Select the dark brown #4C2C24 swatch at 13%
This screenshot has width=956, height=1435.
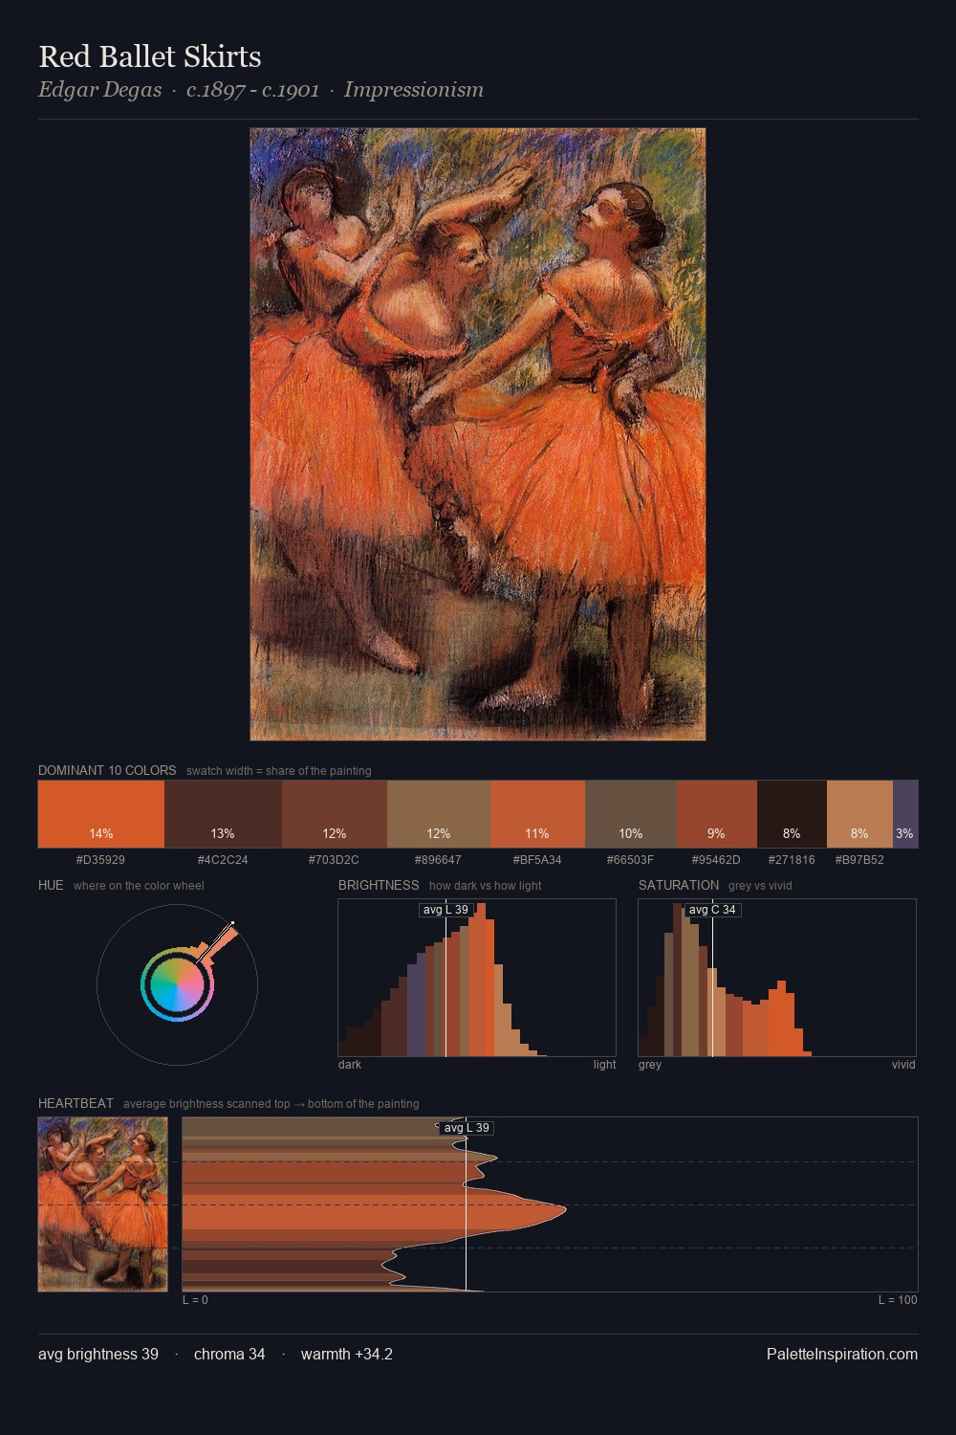coord(223,814)
